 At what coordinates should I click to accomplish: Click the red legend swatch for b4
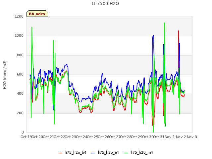(60, 153)
